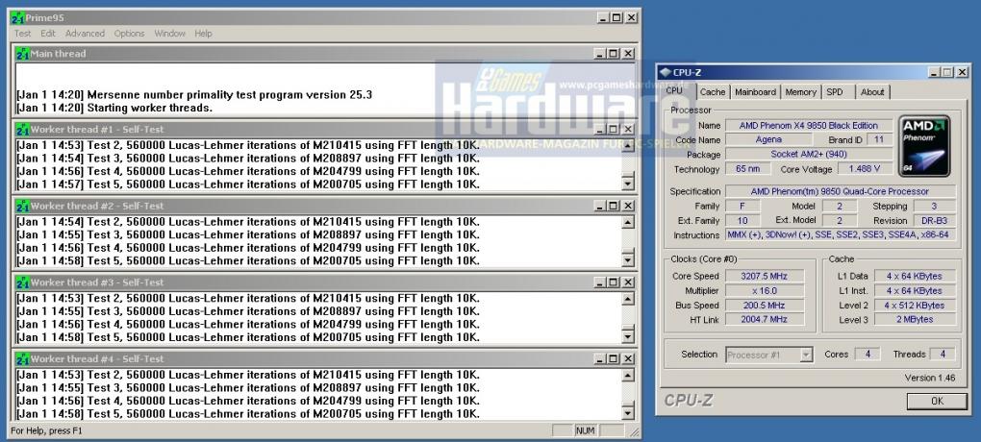
Task: Open the Options menu in Prime95
Action: point(130,34)
